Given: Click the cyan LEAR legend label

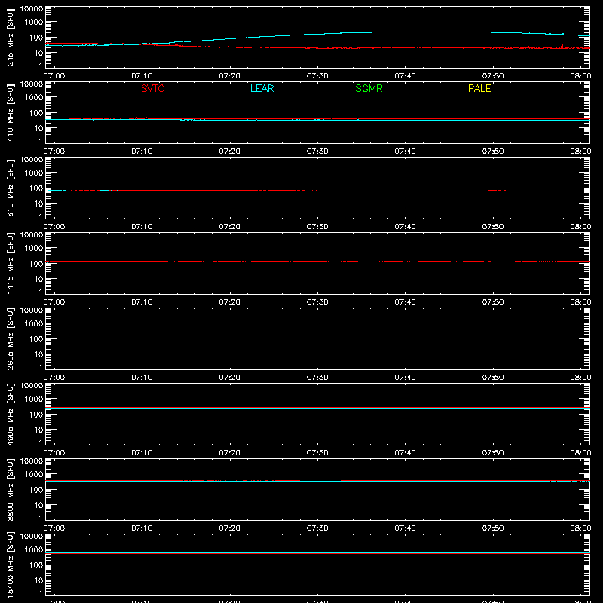Looking at the screenshot, I should coord(262,88).
